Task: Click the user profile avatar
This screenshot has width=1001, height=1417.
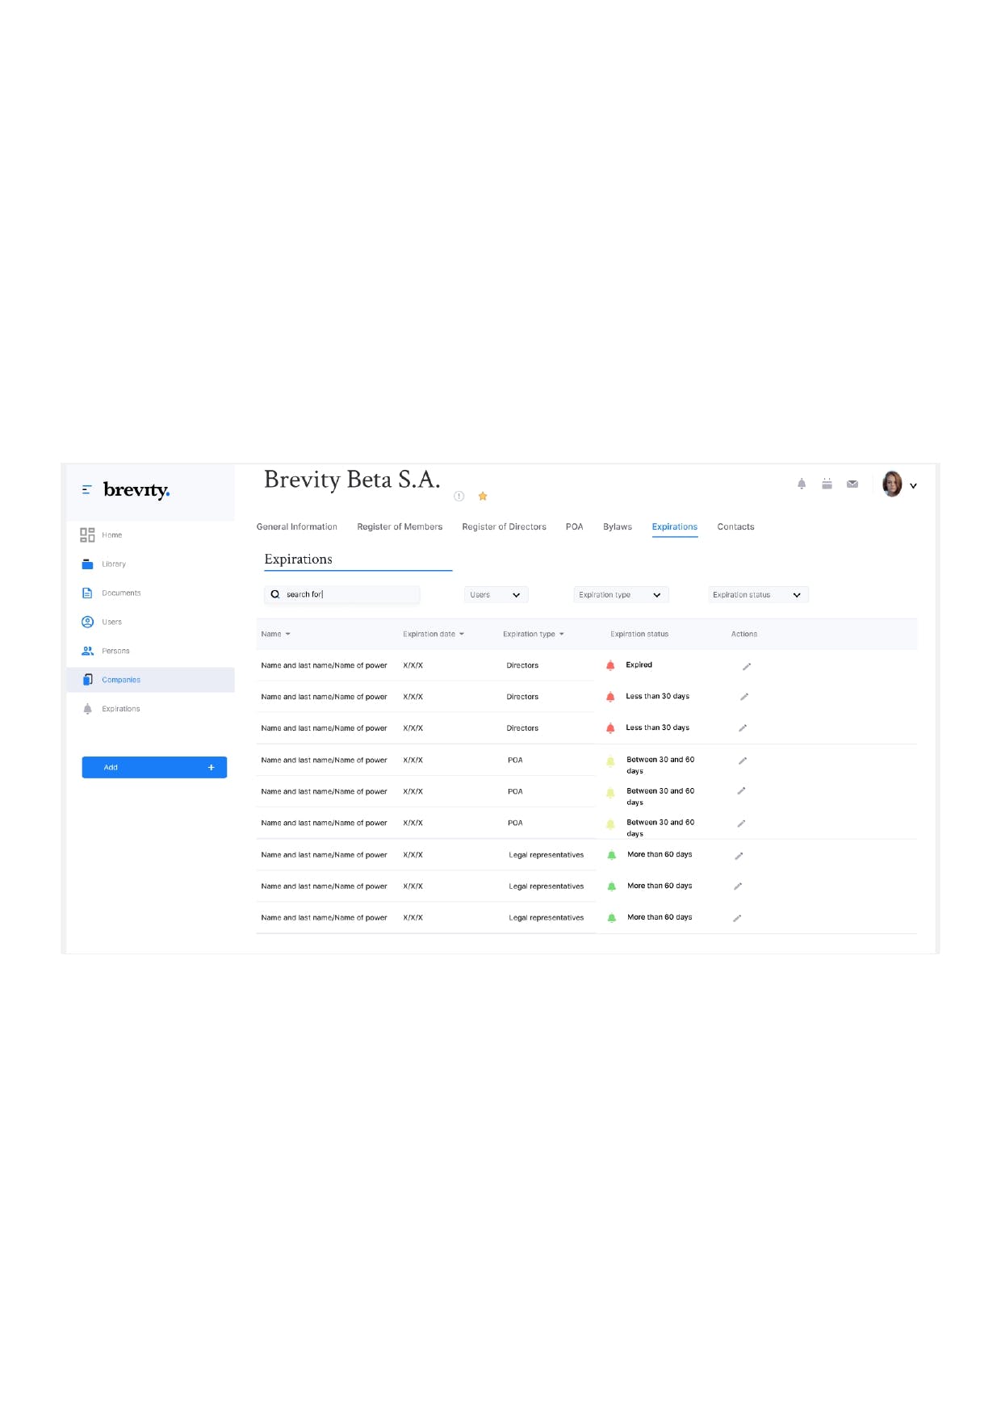Action: (x=892, y=484)
